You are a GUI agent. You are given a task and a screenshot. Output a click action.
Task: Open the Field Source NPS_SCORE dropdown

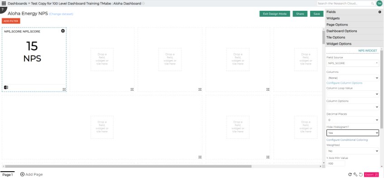(353, 63)
